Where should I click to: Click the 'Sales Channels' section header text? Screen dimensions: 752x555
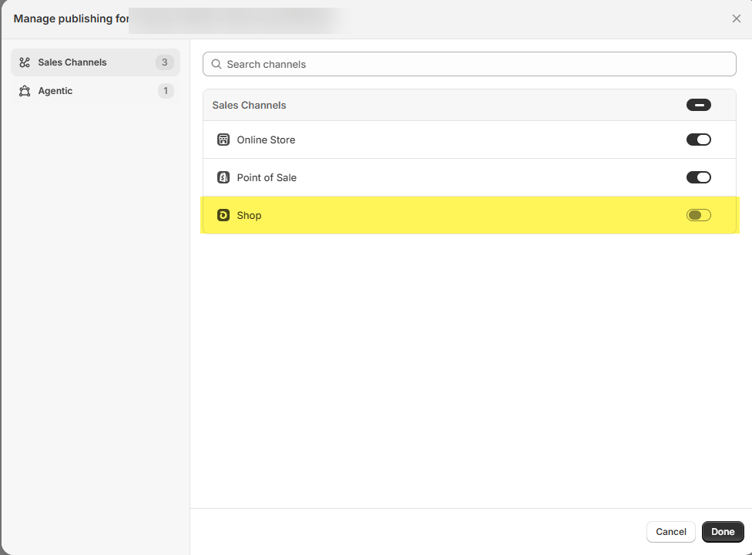(249, 106)
